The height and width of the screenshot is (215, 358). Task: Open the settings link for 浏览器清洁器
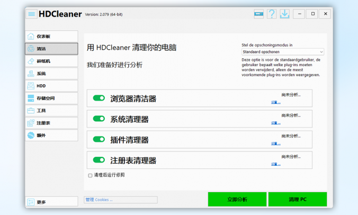pos(276,102)
